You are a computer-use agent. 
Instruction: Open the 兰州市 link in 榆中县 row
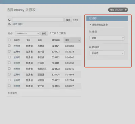point(17,52)
